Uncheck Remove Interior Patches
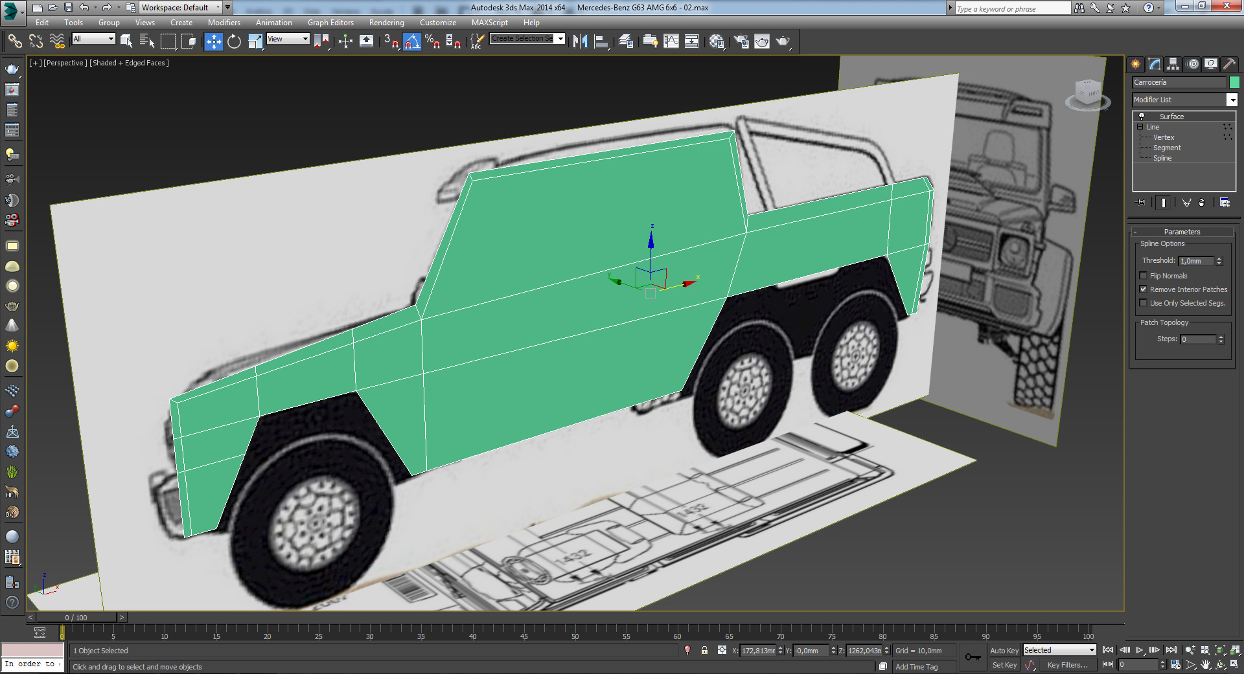This screenshot has width=1244, height=674. tap(1144, 289)
